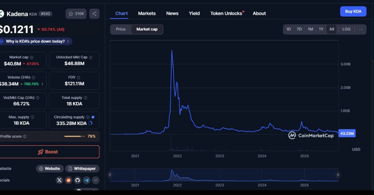Image resolution: width=374 pixels, height=195 pixels.
Task: Open FDV info icon
Action: tap(78, 78)
